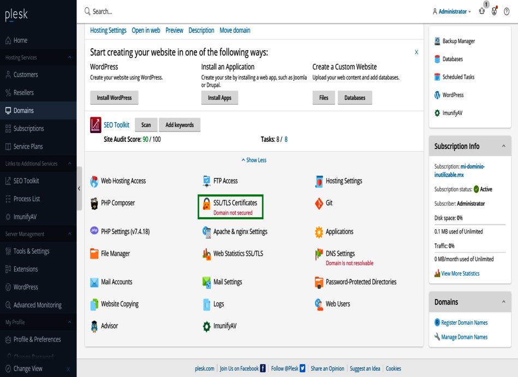Collapse the left navigation sidebar handle
Viewport: 518px width, 377px height.
click(x=79, y=189)
